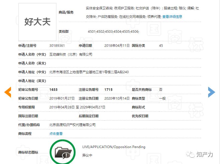Click the 类似群 label
Screen dimensions: 220x164
64,32
